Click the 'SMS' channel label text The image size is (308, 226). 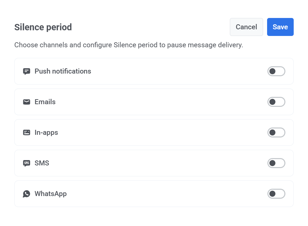[42, 163]
